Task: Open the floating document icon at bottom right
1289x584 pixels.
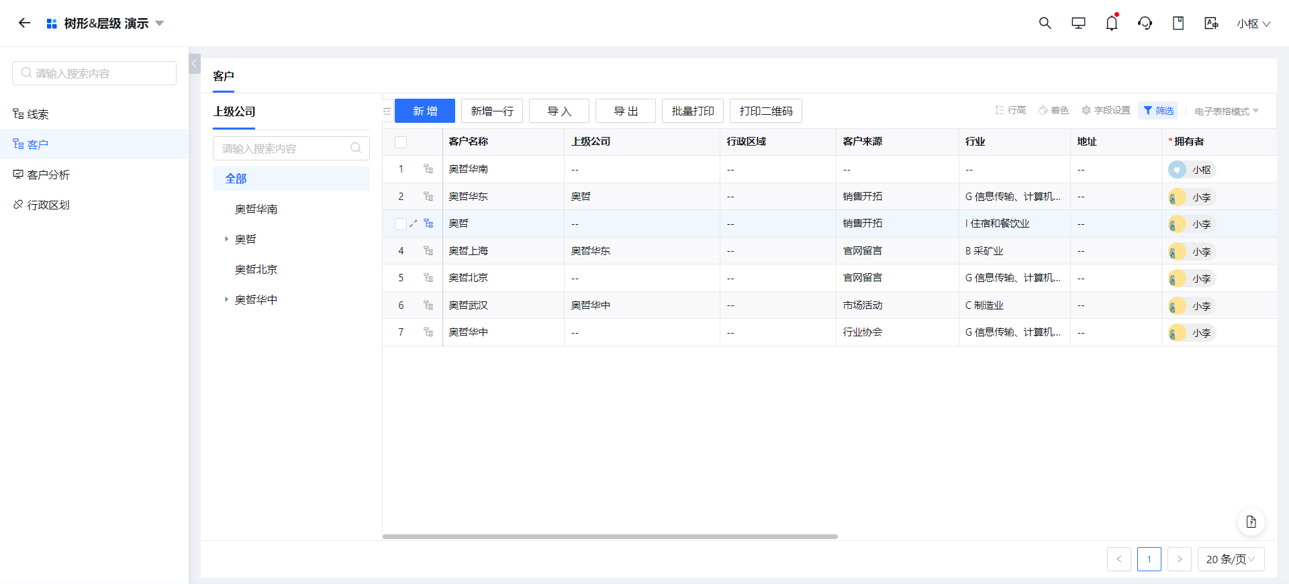Action: [1251, 522]
